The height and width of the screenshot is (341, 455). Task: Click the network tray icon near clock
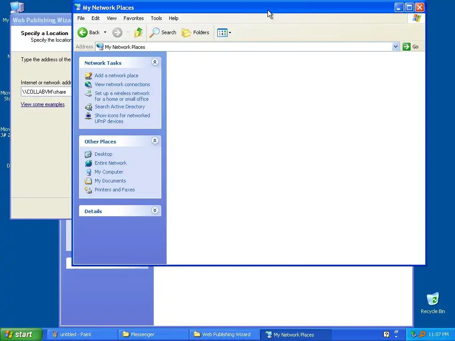coord(414,334)
